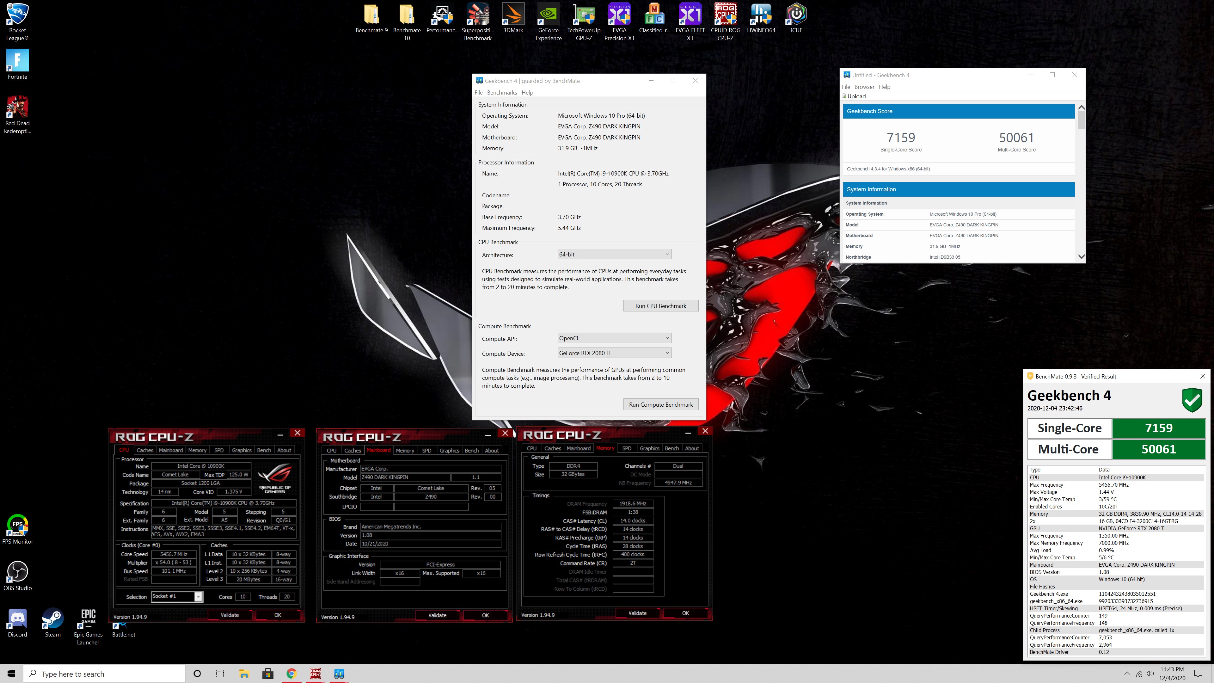The height and width of the screenshot is (683, 1214).
Task: Open Epic Games Launcher shortcut
Action: coord(88,627)
